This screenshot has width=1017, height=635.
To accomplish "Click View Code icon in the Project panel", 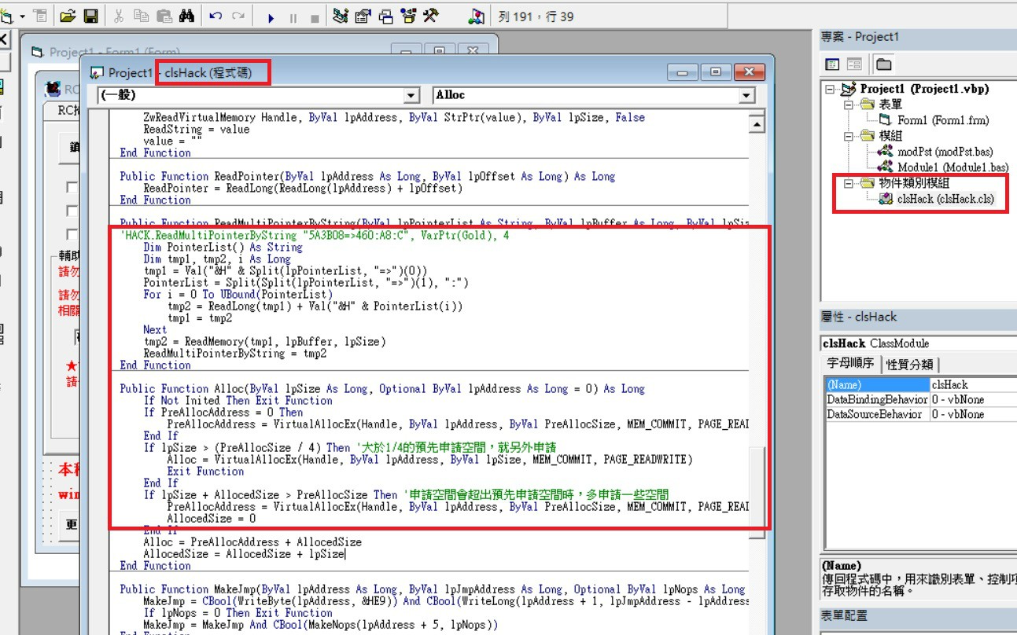I will click(832, 64).
